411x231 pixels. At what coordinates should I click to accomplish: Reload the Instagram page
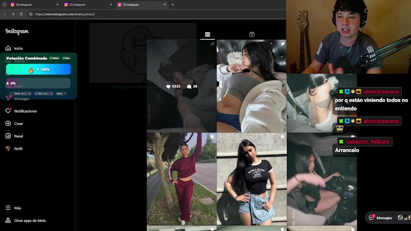[x=21, y=14]
